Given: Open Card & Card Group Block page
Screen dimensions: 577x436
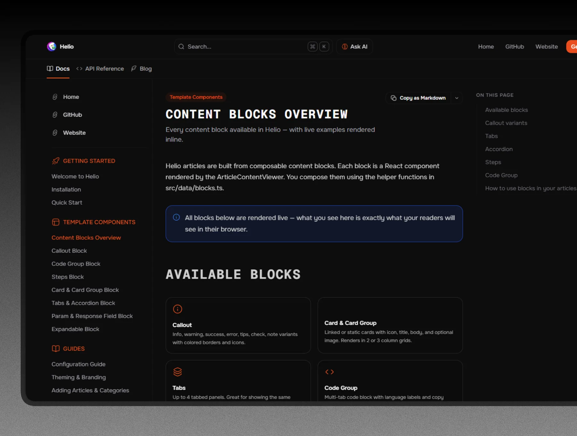Looking at the screenshot, I should [x=85, y=290].
